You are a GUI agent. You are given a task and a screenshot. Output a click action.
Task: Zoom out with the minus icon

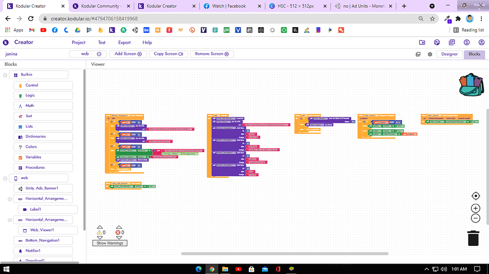point(476,218)
